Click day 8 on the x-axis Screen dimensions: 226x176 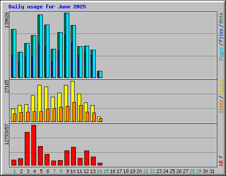coord(61,171)
